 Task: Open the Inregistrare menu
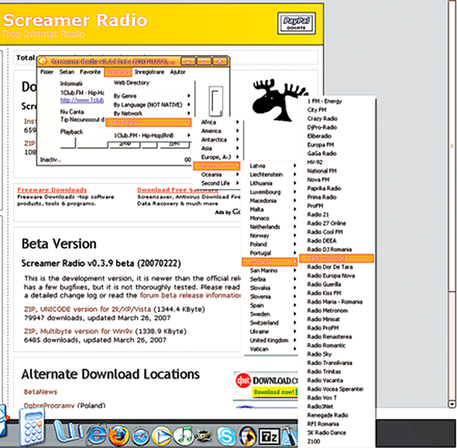[x=149, y=72]
